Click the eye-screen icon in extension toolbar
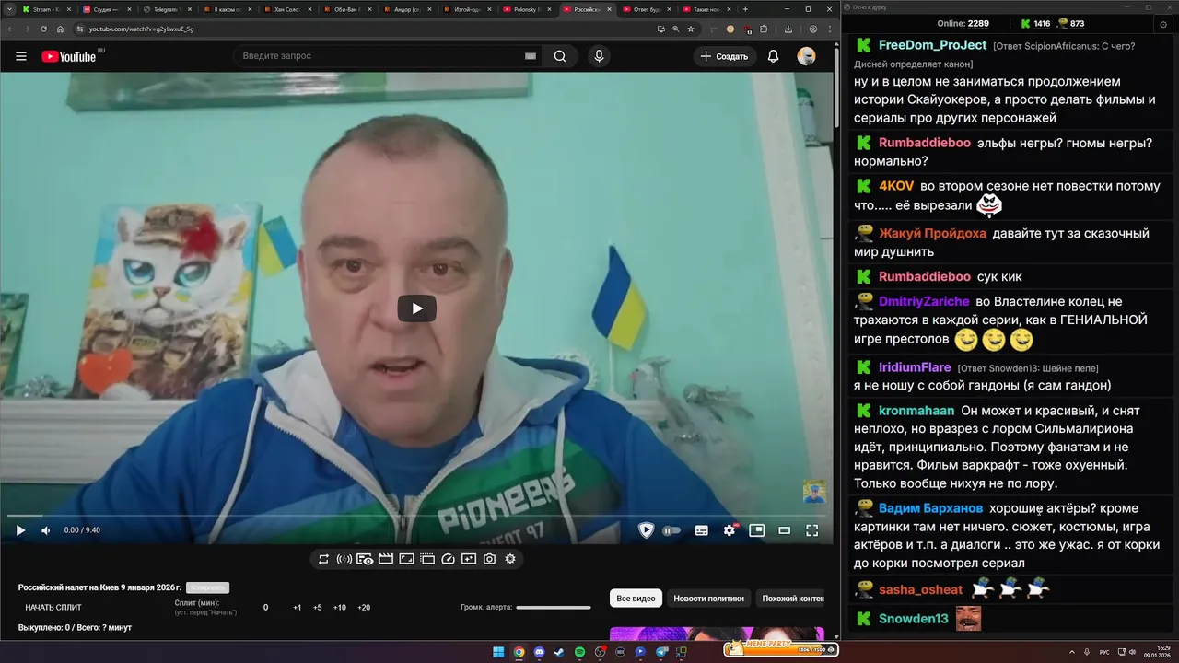Screen dimensions: 1179x663 pos(365,559)
